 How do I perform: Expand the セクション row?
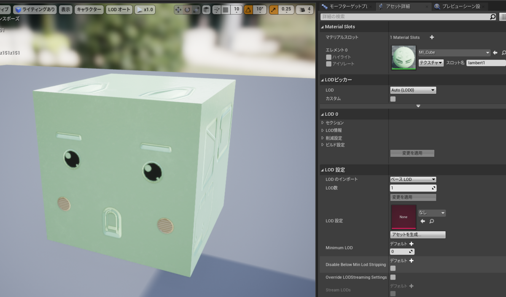coord(323,123)
